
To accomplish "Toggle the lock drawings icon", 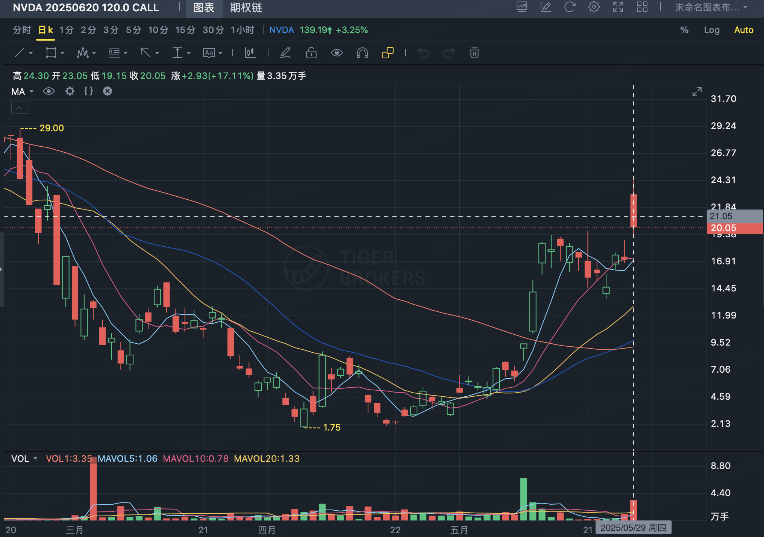I will pyautogui.click(x=311, y=53).
